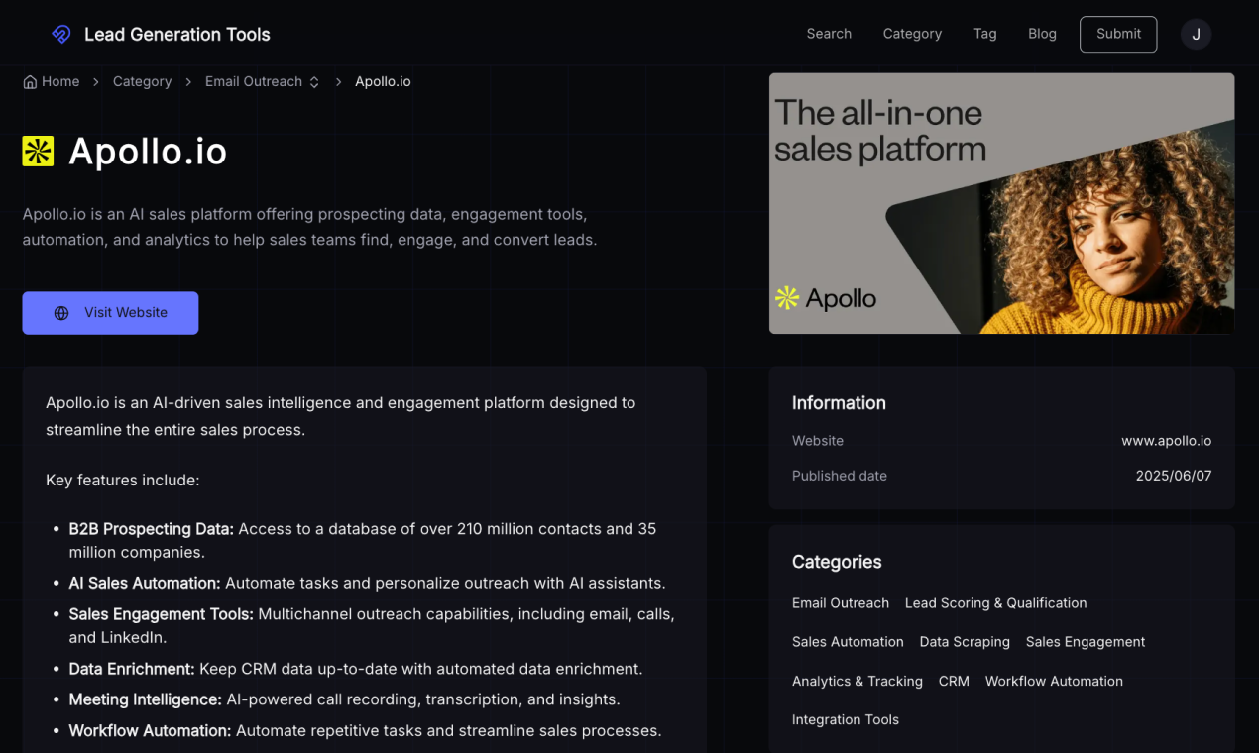Click the 'Website' label in Information
The width and height of the screenshot is (1259, 753).
pos(818,441)
